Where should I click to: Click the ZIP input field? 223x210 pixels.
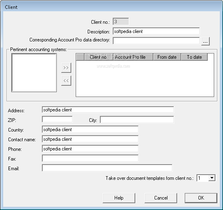click(57, 119)
